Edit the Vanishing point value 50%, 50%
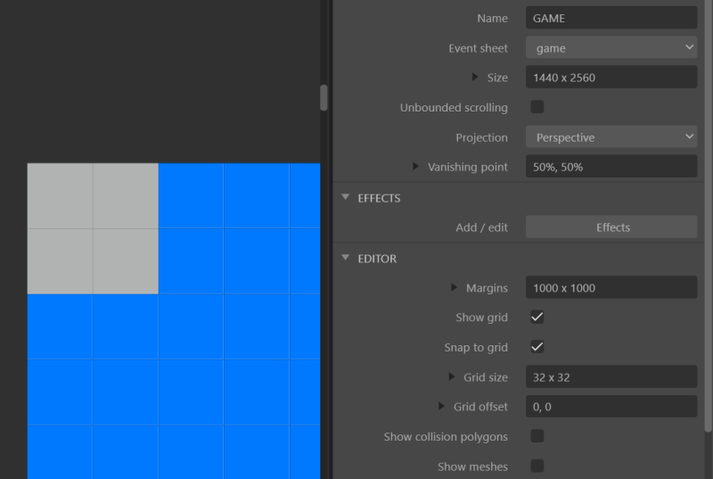 pyautogui.click(x=611, y=167)
